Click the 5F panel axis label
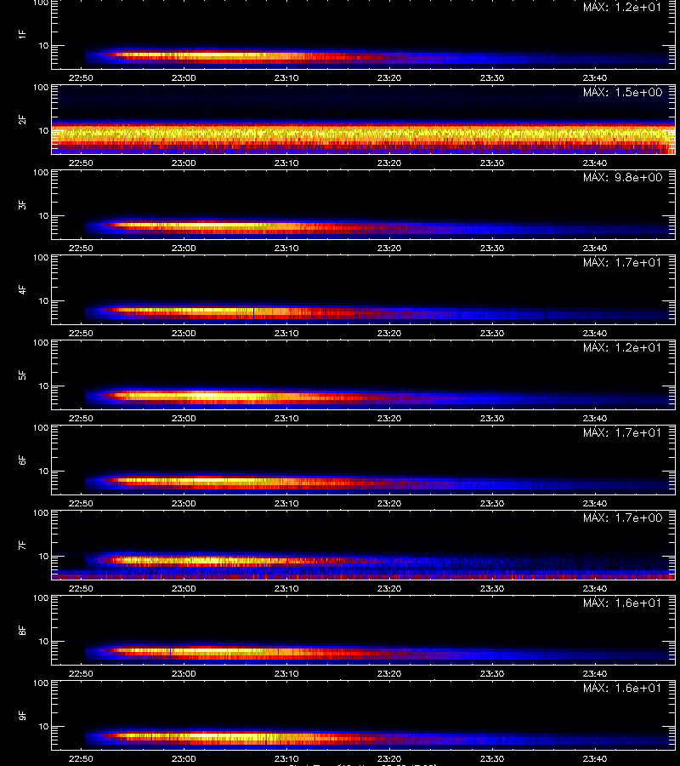680x766 pixels. 22,374
